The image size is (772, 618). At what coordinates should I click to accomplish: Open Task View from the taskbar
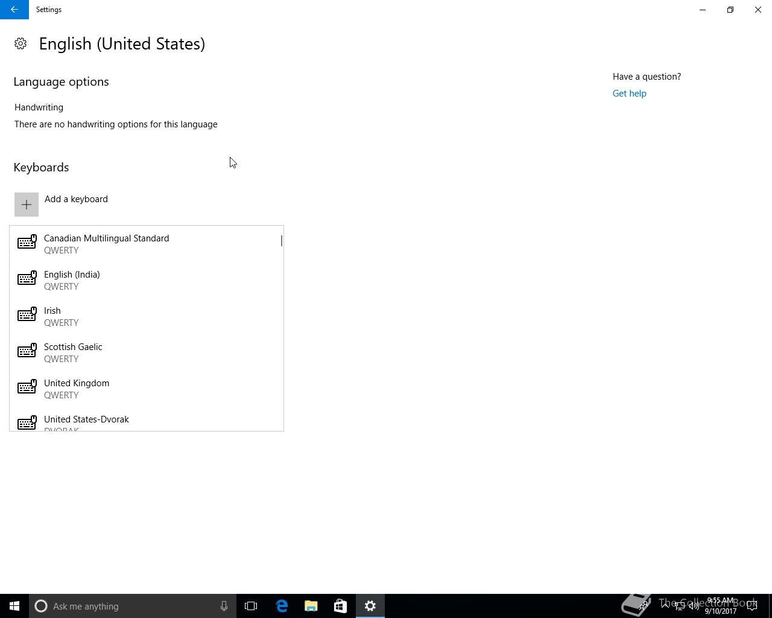click(251, 606)
